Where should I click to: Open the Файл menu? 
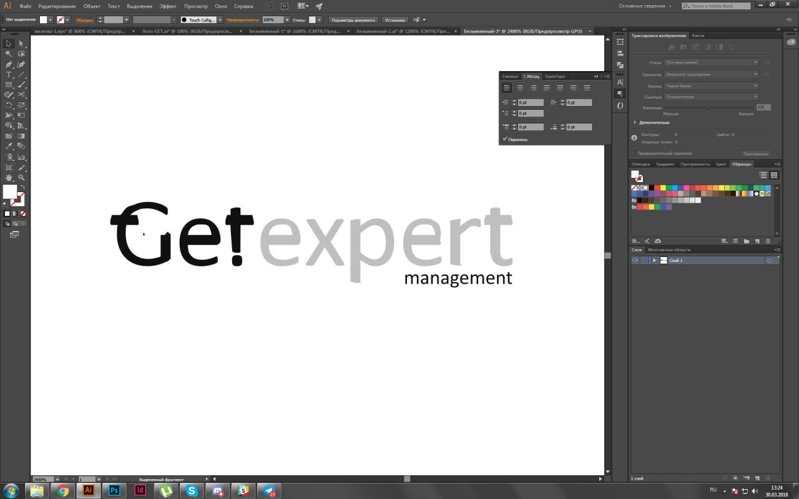click(25, 6)
